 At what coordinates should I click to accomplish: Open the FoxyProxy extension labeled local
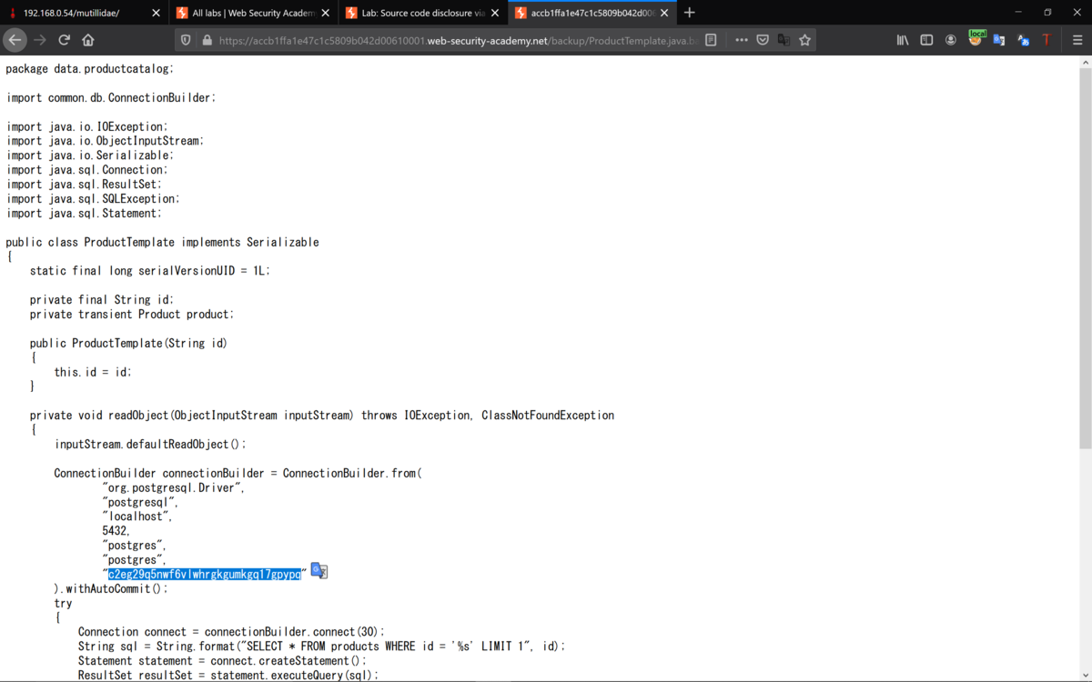tap(977, 40)
